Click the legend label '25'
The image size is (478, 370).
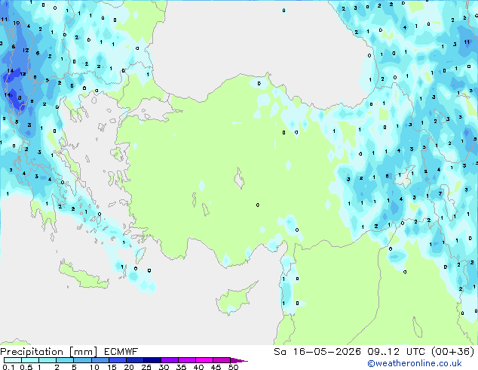146,367
